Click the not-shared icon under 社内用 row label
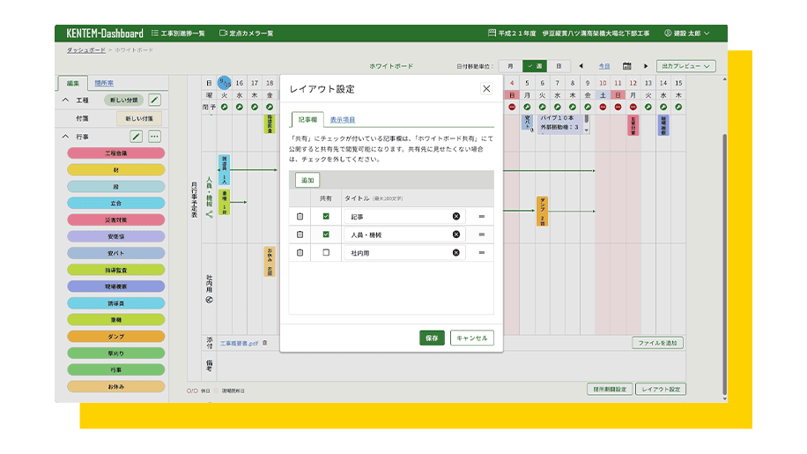This screenshot has height=454, width=807. click(x=209, y=300)
